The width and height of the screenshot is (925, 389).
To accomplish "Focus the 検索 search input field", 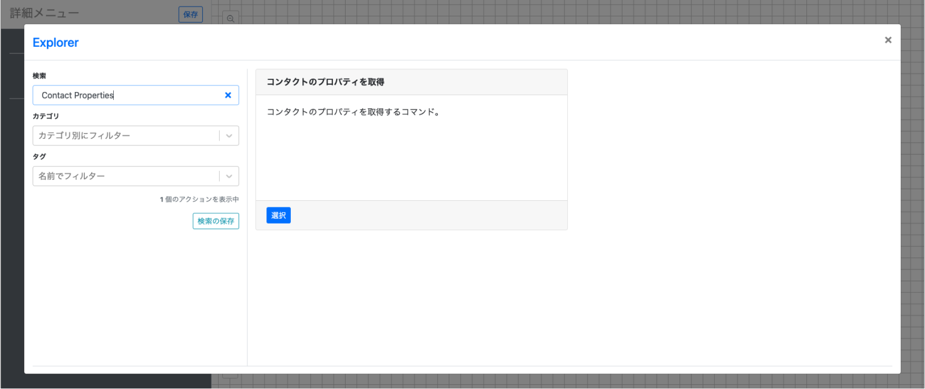I will click(x=120, y=95).
